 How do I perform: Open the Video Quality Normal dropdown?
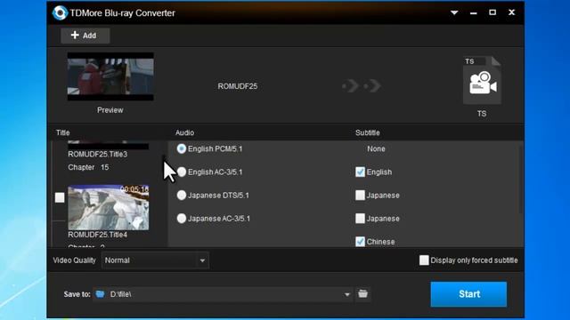pos(155,260)
